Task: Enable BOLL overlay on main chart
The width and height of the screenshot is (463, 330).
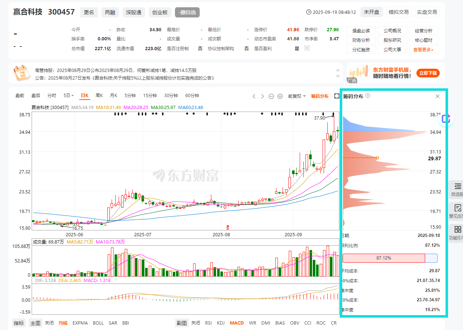Action: (98, 323)
